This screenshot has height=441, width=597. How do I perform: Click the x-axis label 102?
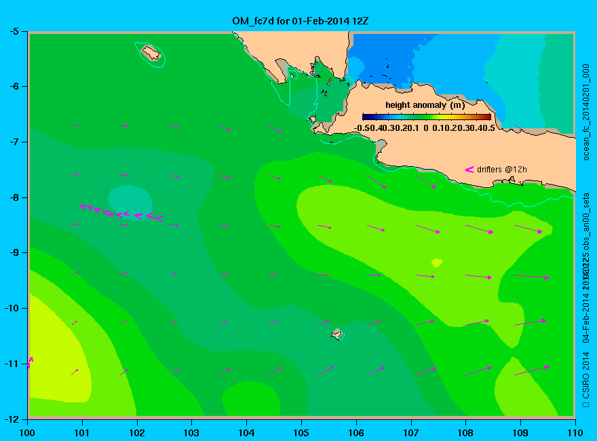[136, 433]
